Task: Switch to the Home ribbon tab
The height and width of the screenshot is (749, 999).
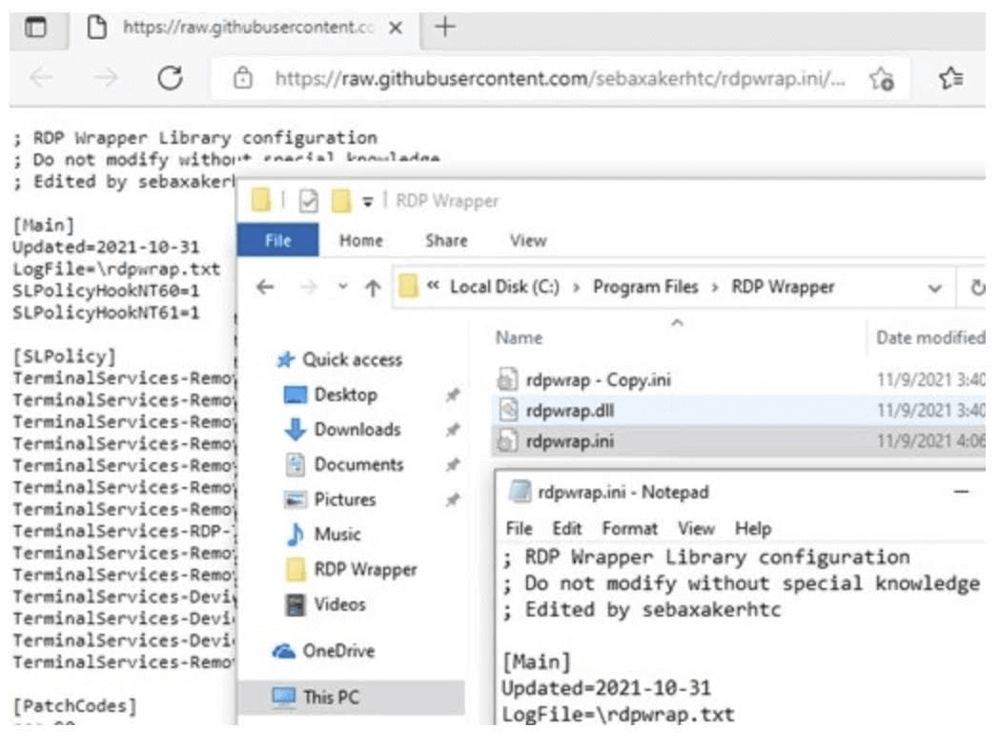Action: [x=360, y=240]
